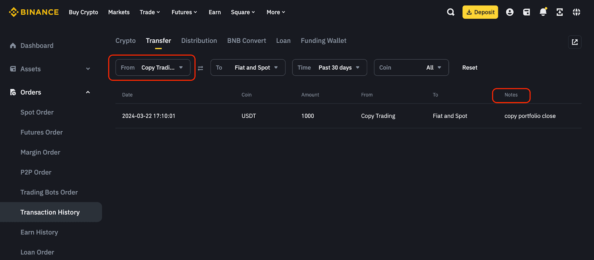This screenshot has width=594, height=260.
Task: Click the 2024-03-22 17:10:01 date cell
Action: click(148, 116)
